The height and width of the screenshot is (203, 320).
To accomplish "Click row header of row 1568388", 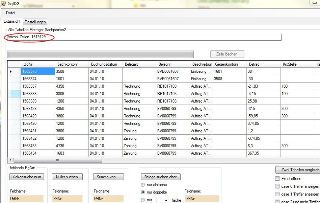I will click(x=14, y=94).
